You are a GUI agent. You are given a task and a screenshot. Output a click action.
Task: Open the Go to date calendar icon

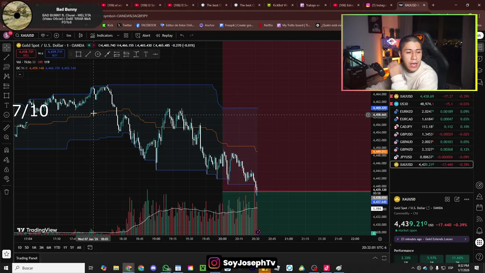[x=90, y=247]
